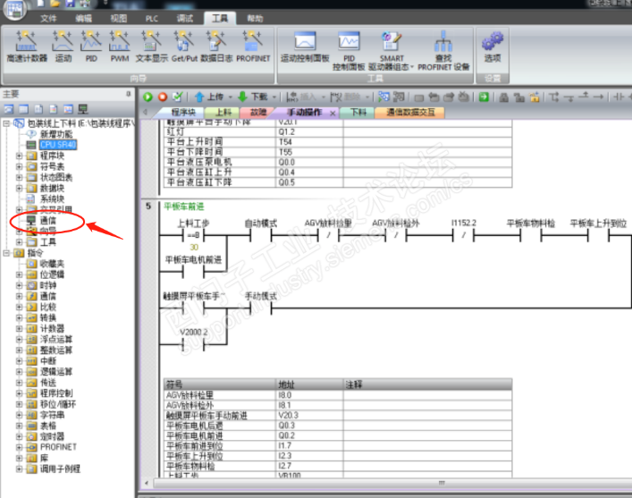The image size is (632, 498).
Task: Click the 上料工步 ==B compare contact
Action: 193,234
